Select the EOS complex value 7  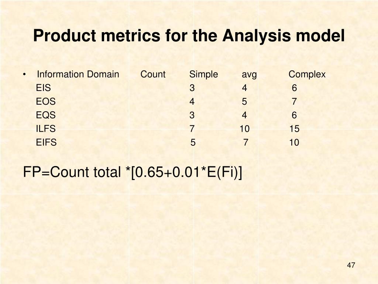point(294,101)
